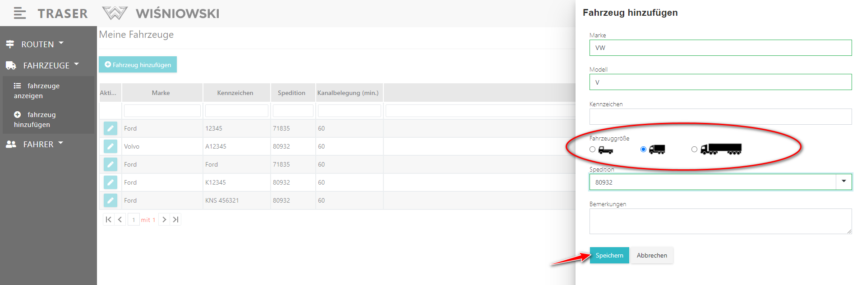Viewport: 866px width, 285px height.
Task: Go to the next page of the table
Action: point(164,220)
